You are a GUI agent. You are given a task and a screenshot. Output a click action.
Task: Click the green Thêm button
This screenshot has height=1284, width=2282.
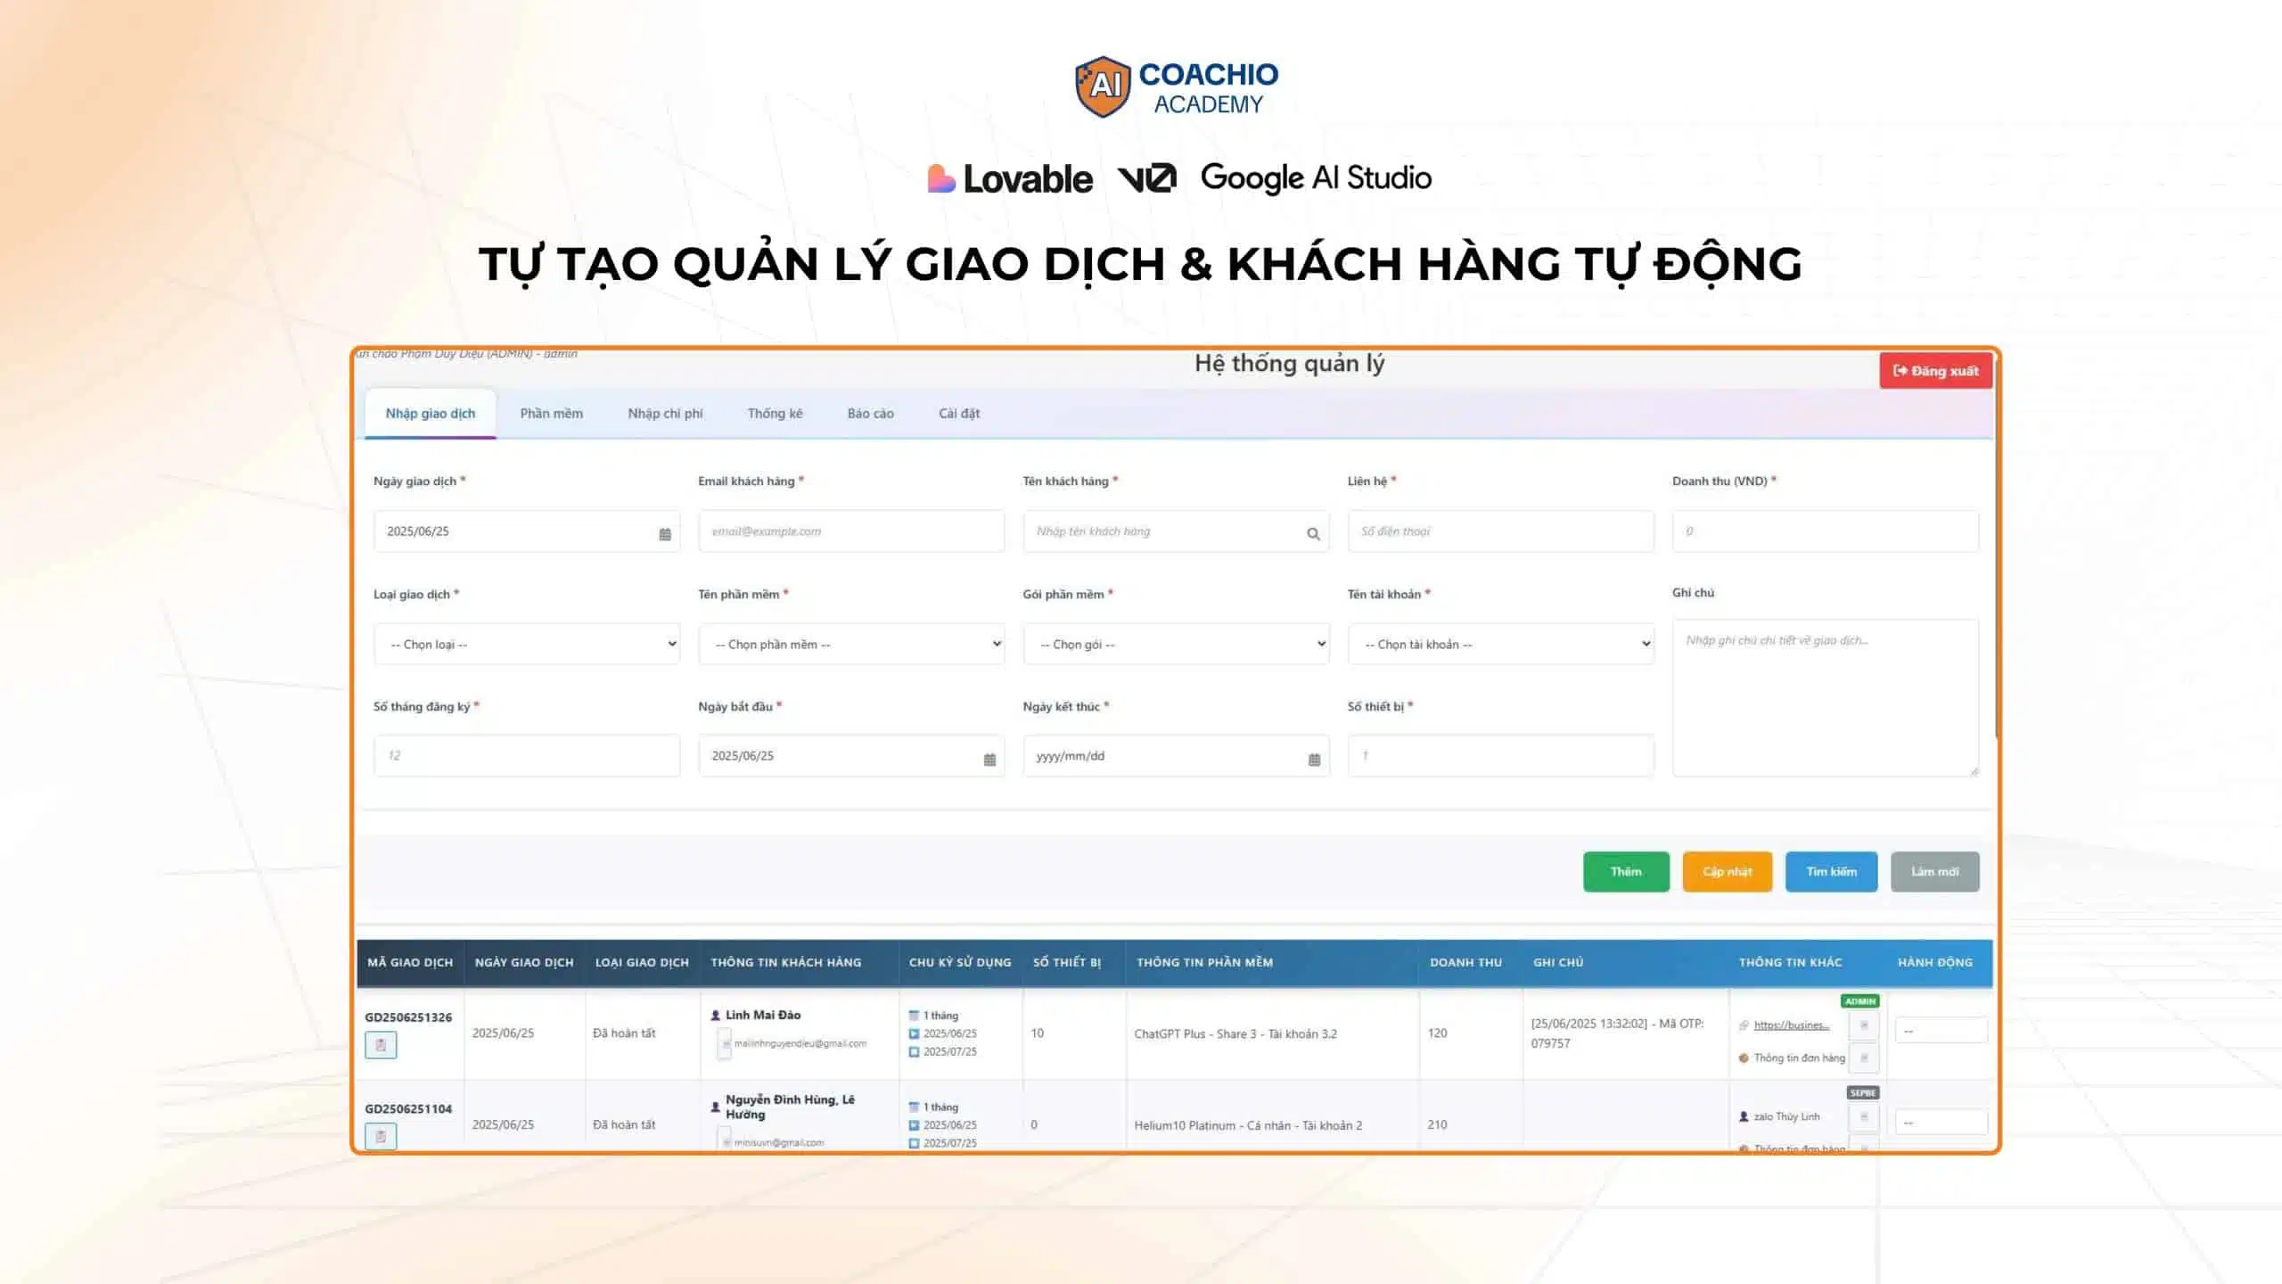pos(1626,871)
